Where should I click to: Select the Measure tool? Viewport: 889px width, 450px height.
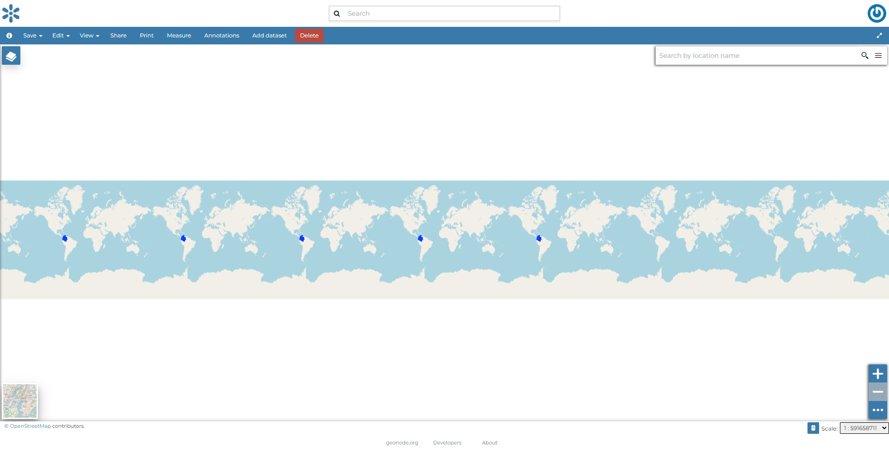179,35
